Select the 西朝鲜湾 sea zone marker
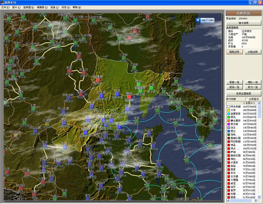This screenshot has width=263, height=204. pos(158,110)
